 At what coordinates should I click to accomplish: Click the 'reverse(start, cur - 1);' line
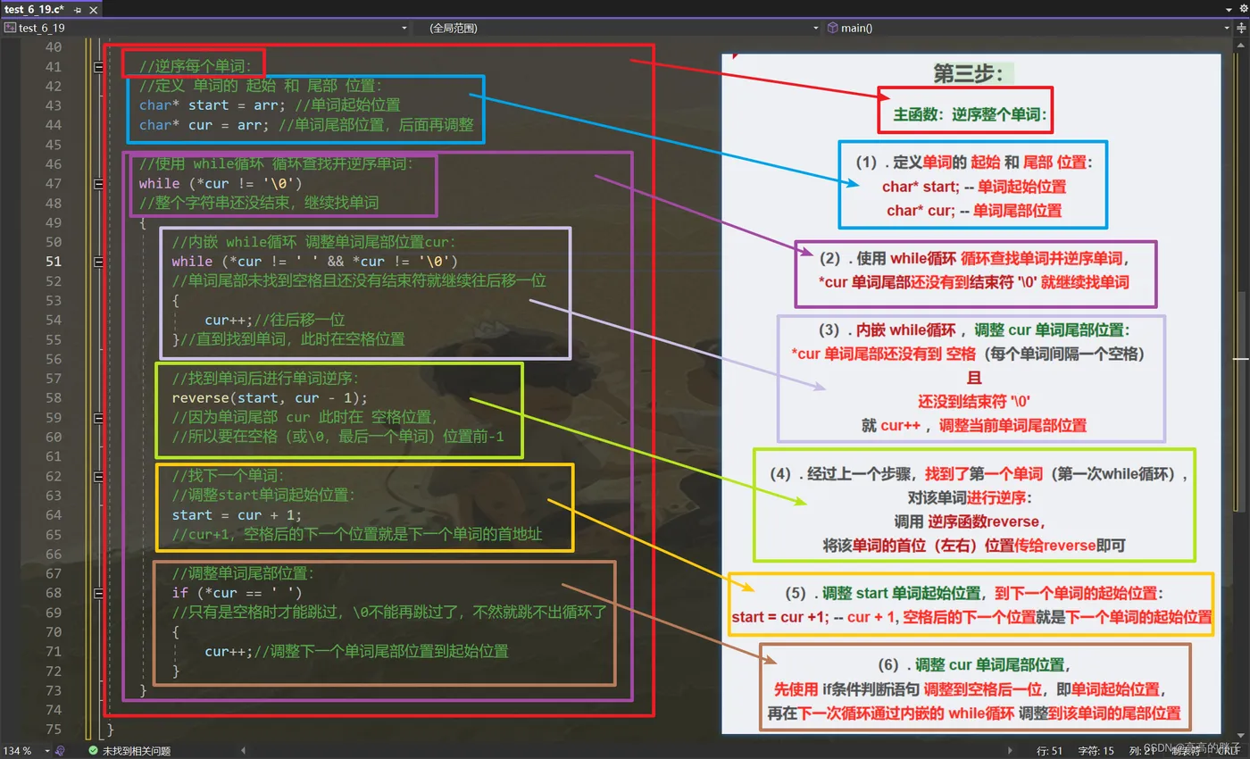point(270,398)
